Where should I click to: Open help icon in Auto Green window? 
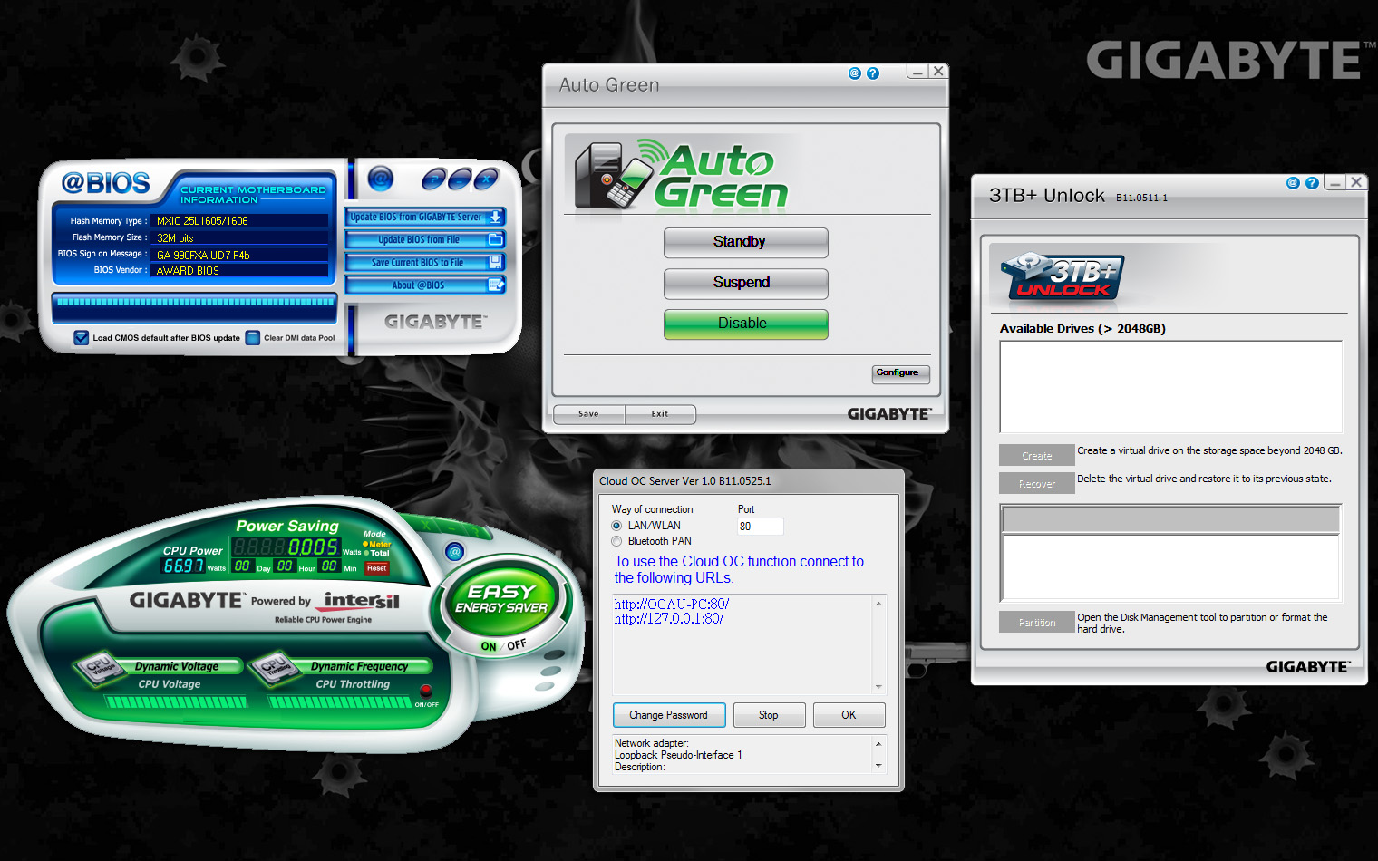click(x=873, y=73)
